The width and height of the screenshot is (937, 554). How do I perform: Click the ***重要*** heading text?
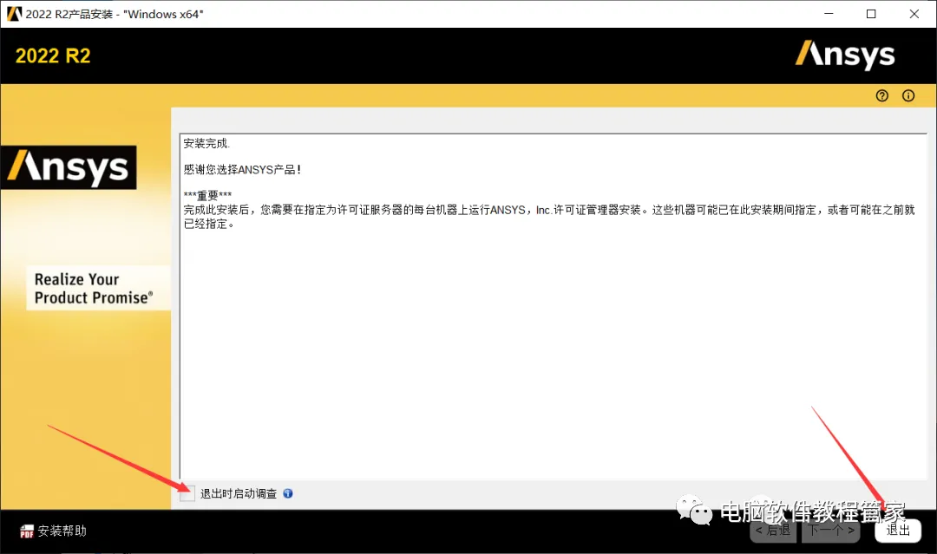click(207, 195)
